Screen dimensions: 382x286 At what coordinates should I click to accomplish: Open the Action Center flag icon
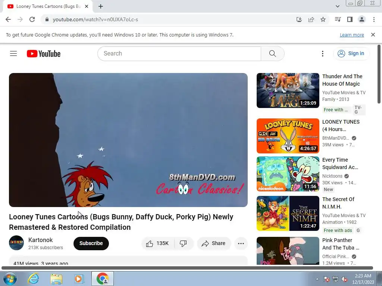pyautogui.click(x=326, y=279)
